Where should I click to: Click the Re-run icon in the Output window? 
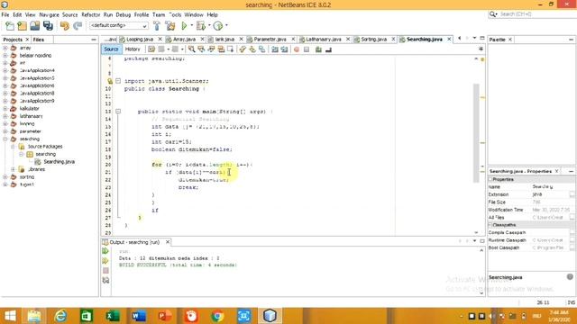[x=105, y=251]
